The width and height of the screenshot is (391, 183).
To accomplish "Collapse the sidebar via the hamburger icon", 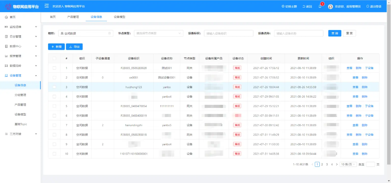I will pos(46,6).
